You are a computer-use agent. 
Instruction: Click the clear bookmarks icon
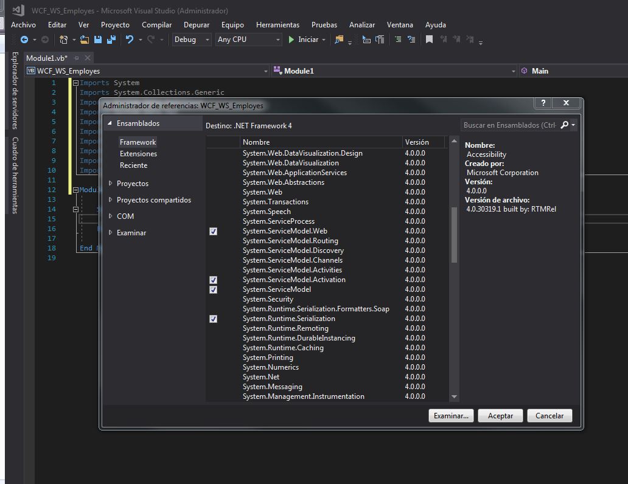pos(470,40)
